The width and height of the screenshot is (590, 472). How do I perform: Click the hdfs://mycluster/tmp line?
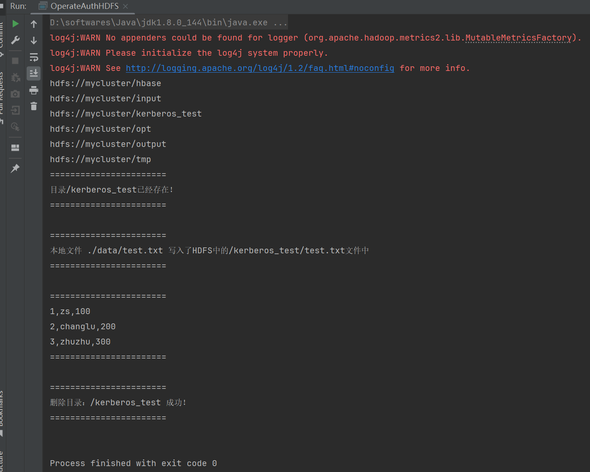(x=101, y=159)
